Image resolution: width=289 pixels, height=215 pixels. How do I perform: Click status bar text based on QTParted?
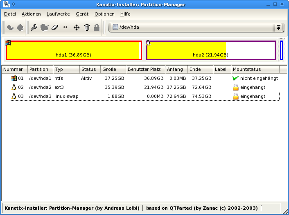coord(202,208)
